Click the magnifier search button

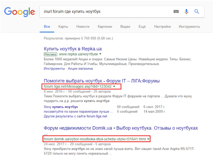197,12
